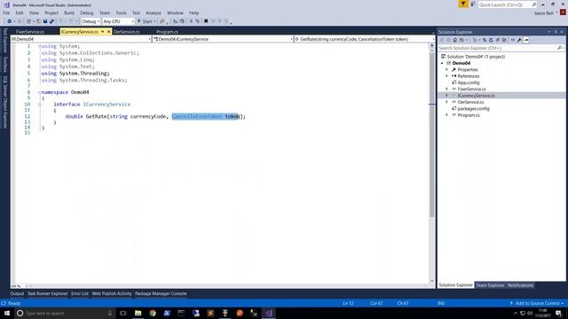Toggle pin on ICurrencyService.cs tab
The height and width of the screenshot is (319, 568).
[x=103, y=32]
